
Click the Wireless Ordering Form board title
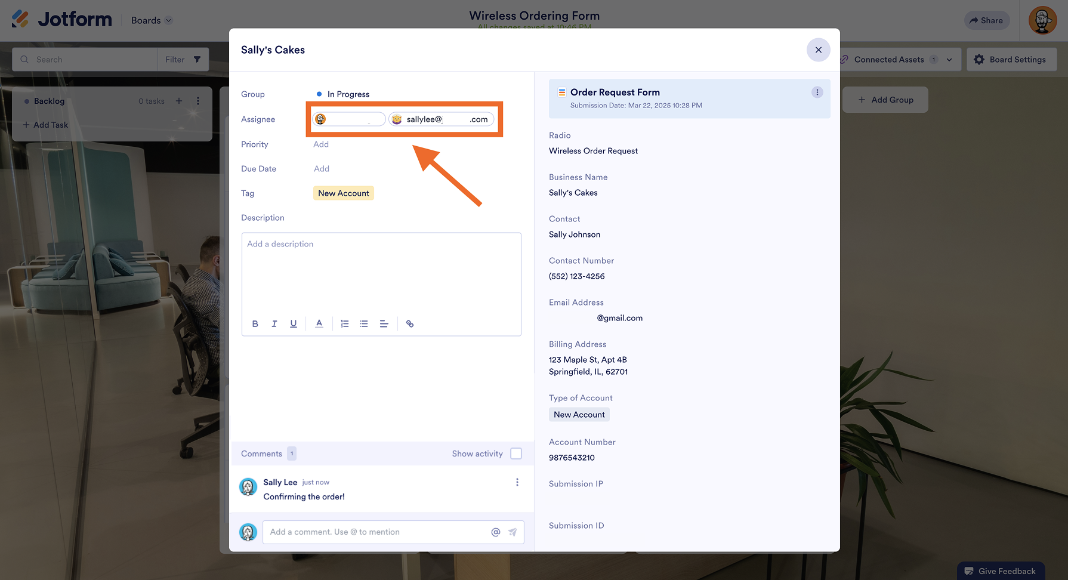point(535,16)
